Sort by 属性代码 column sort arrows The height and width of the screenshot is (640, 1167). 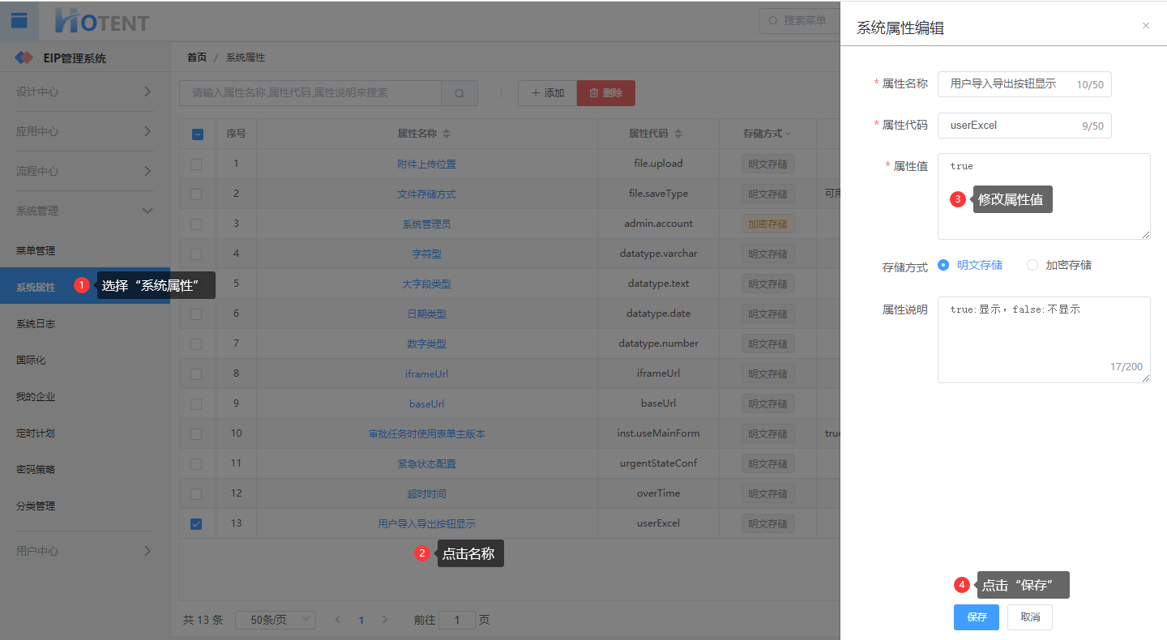coord(678,134)
